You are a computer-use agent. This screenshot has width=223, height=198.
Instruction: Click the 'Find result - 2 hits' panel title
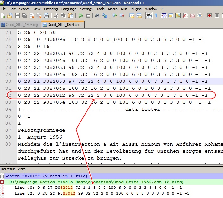pyautogui.click(x=13, y=169)
